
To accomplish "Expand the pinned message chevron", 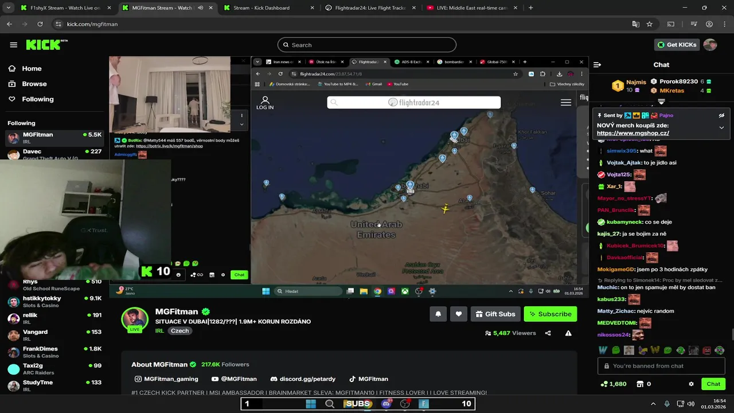I will 721,127.
